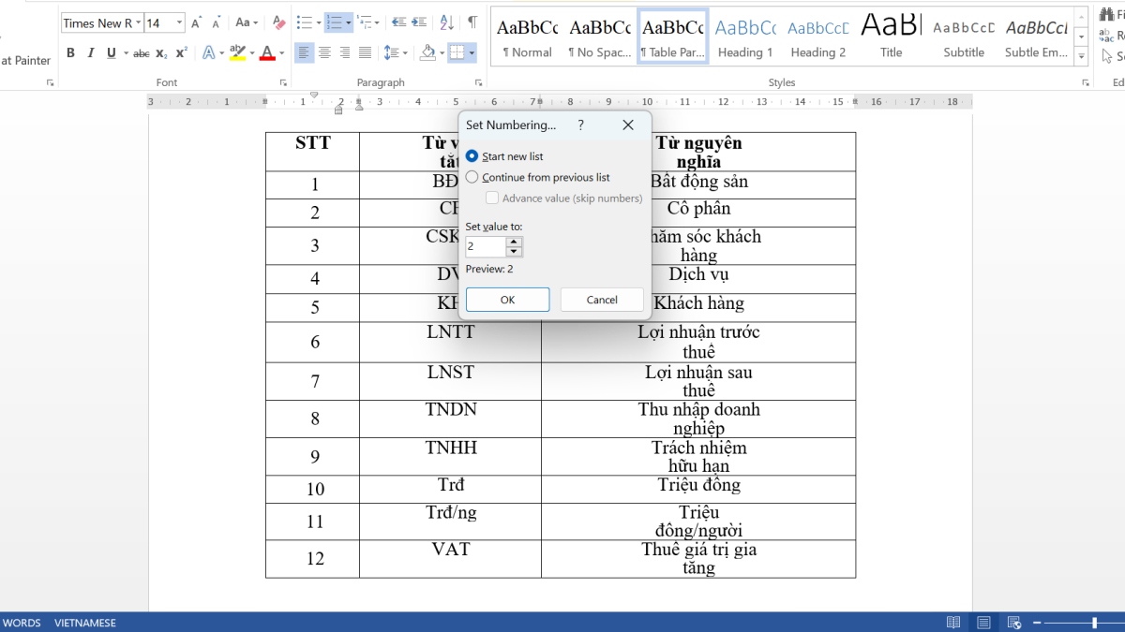This screenshot has height=632, width=1125.
Task: Select the Strikethrough icon
Action: [140, 53]
